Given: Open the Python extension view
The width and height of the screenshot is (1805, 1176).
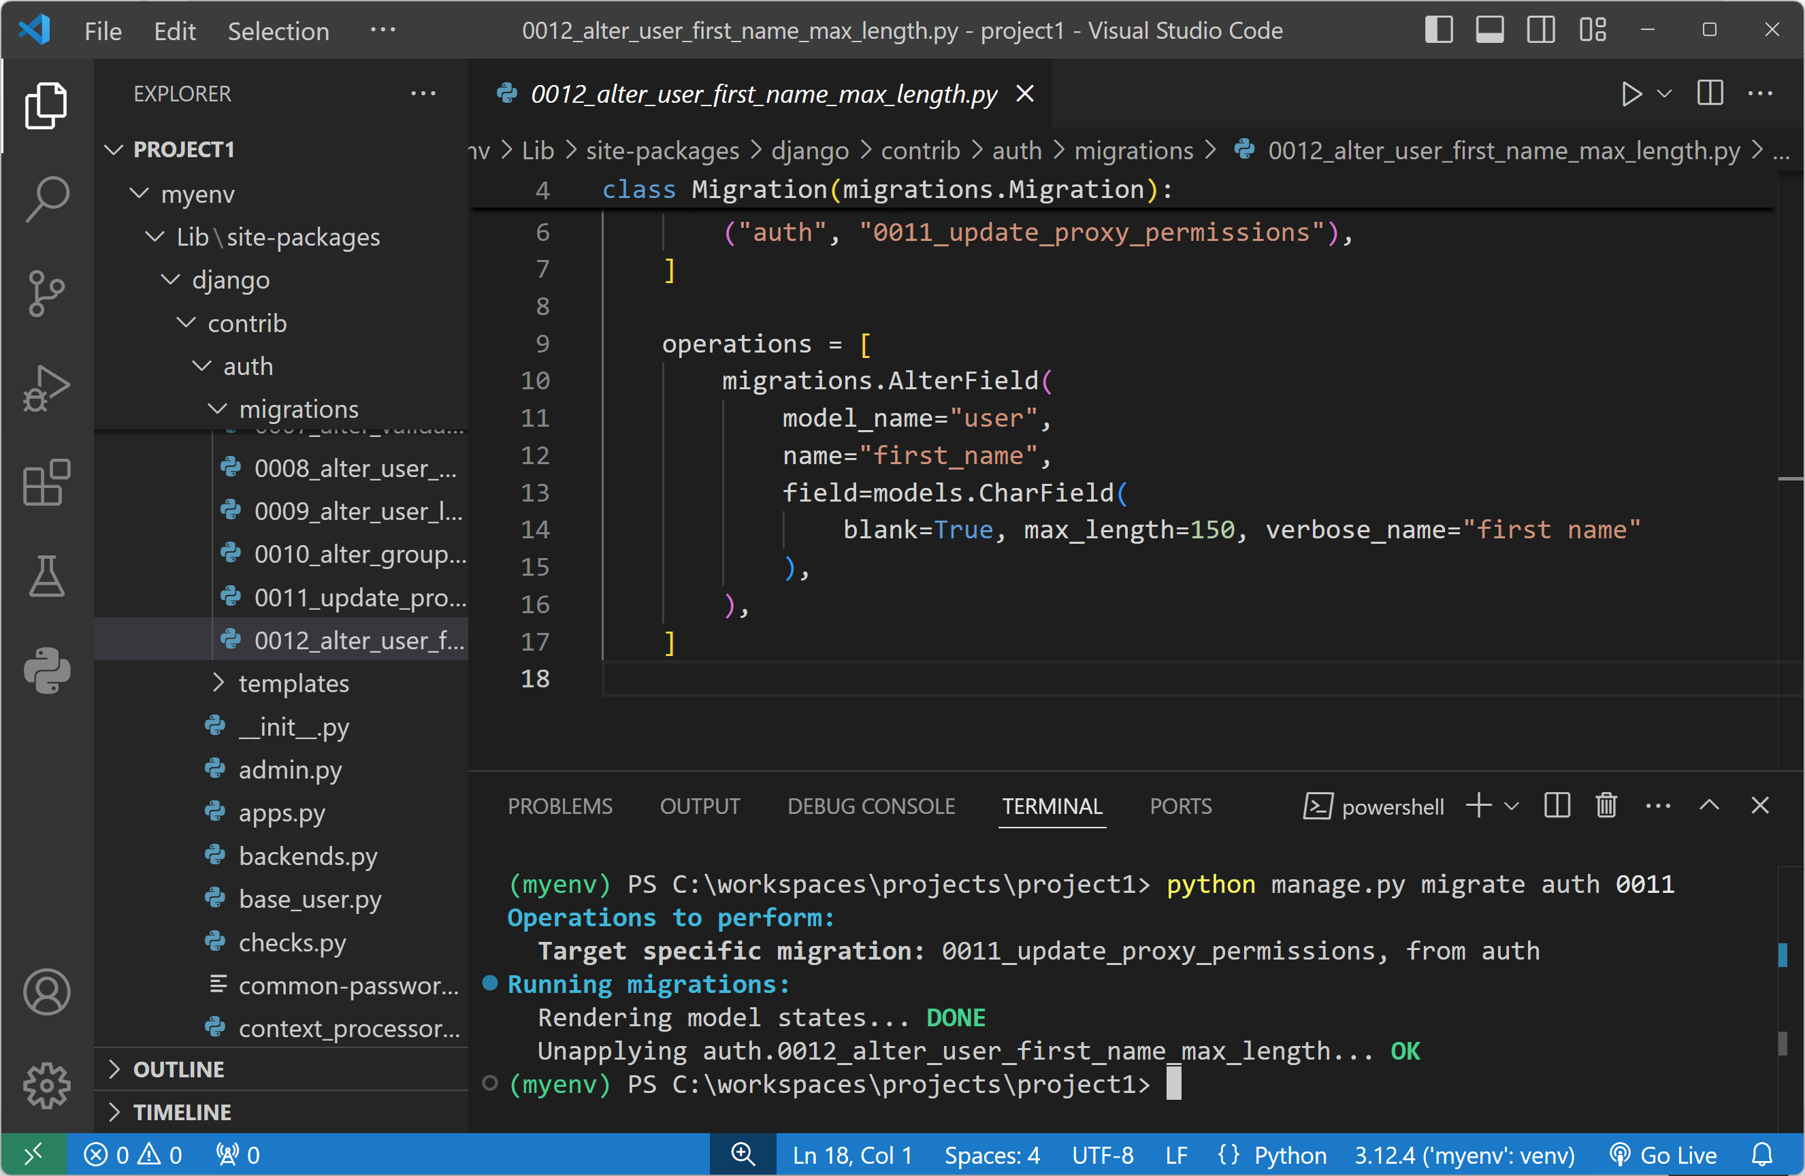Looking at the screenshot, I should pyautogui.click(x=47, y=670).
